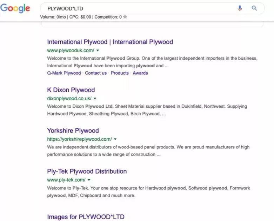Image resolution: width=274 pixels, height=221 pixels.
Task: Expand dropdown arrow beside yorkshireplywood.com
Action: click(115, 139)
